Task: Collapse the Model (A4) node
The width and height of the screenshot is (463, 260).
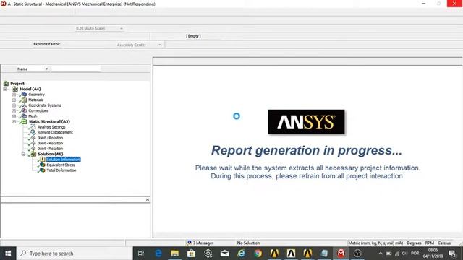Action: (5, 89)
